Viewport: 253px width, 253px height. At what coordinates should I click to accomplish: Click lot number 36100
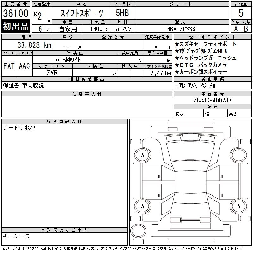[x=15, y=13]
